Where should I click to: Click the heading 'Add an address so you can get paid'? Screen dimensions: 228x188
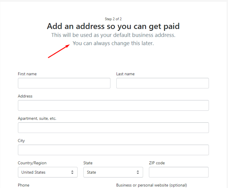coord(113,26)
